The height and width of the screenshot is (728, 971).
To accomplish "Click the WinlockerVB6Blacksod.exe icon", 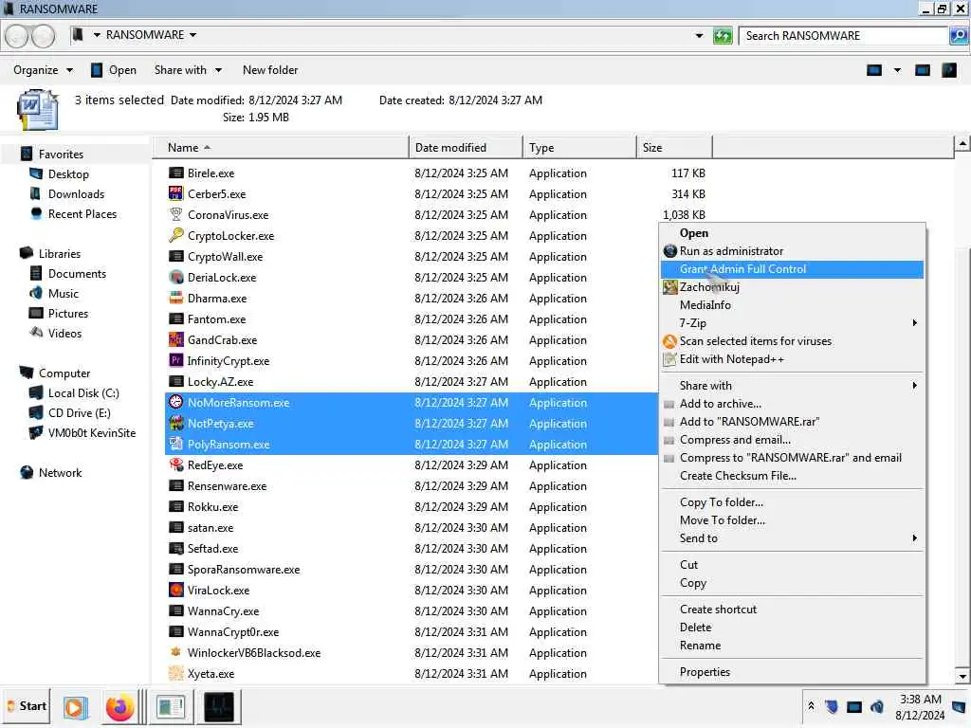I will tap(175, 652).
